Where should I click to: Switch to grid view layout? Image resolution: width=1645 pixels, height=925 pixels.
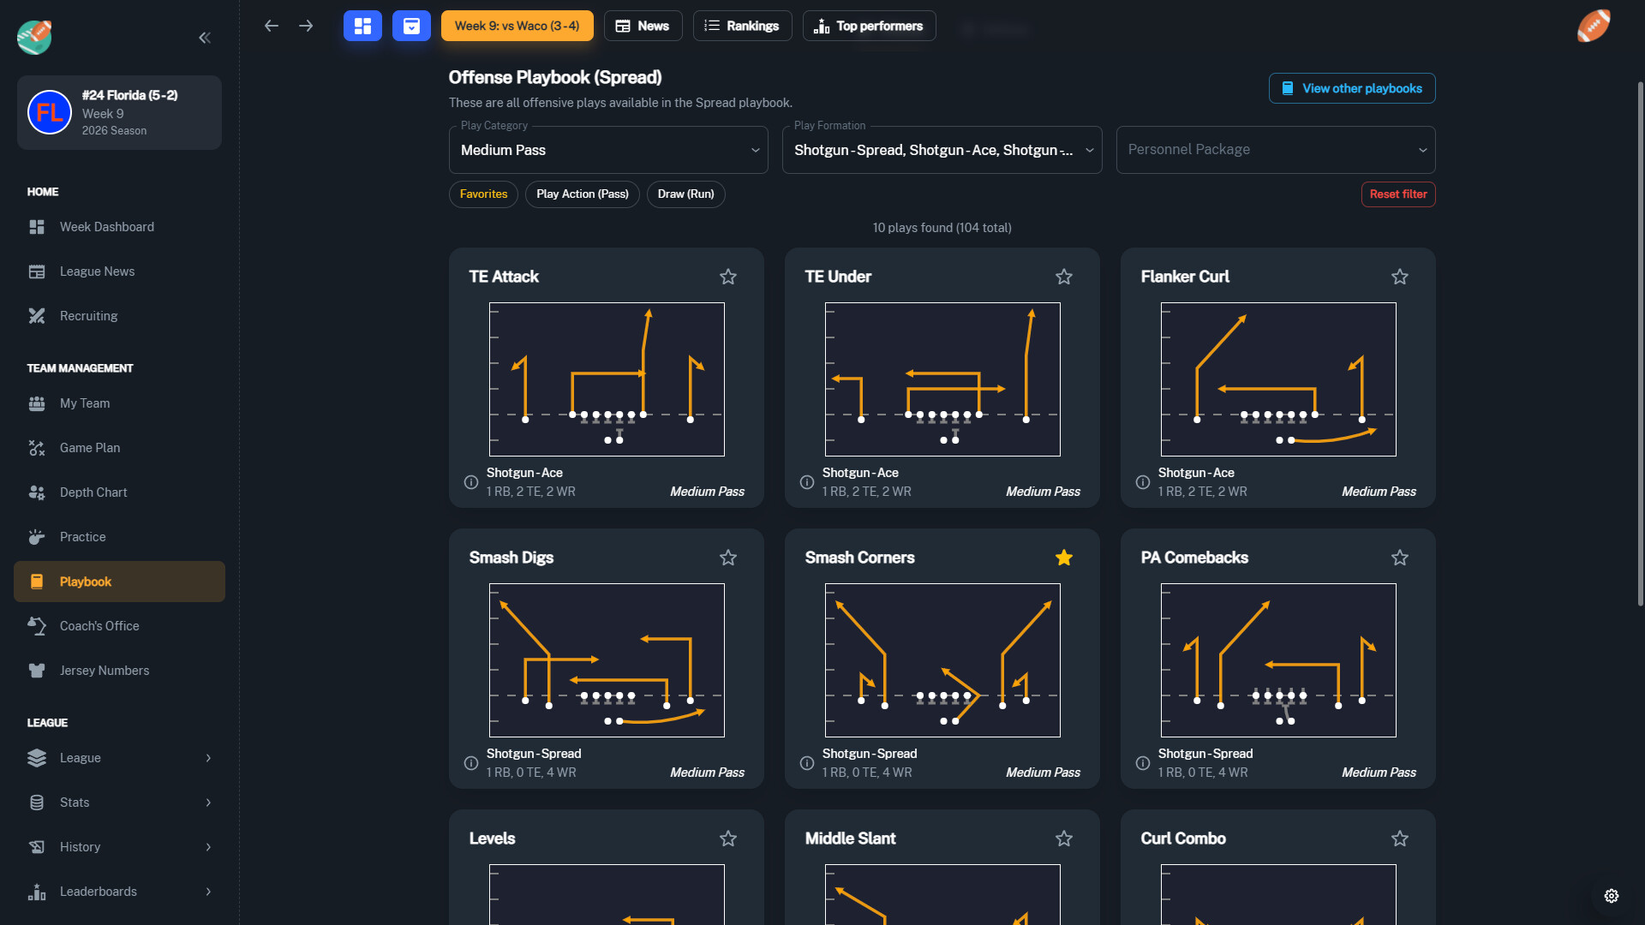pyautogui.click(x=362, y=26)
